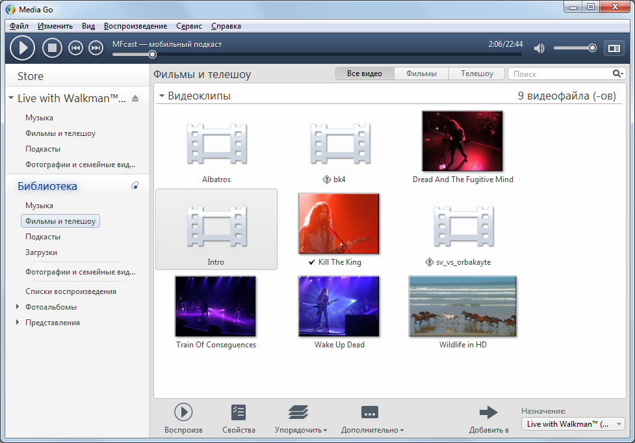This screenshot has height=443, width=635.
Task: Click the volume slider handle
Action: click(592, 48)
